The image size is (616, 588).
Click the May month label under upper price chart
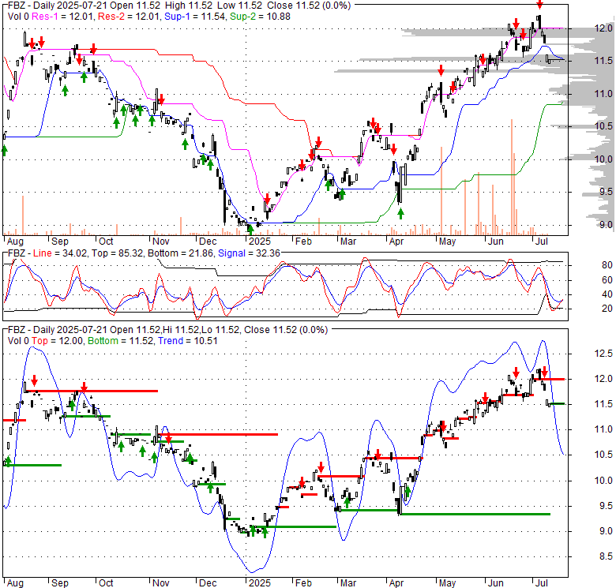coord(447,241)
